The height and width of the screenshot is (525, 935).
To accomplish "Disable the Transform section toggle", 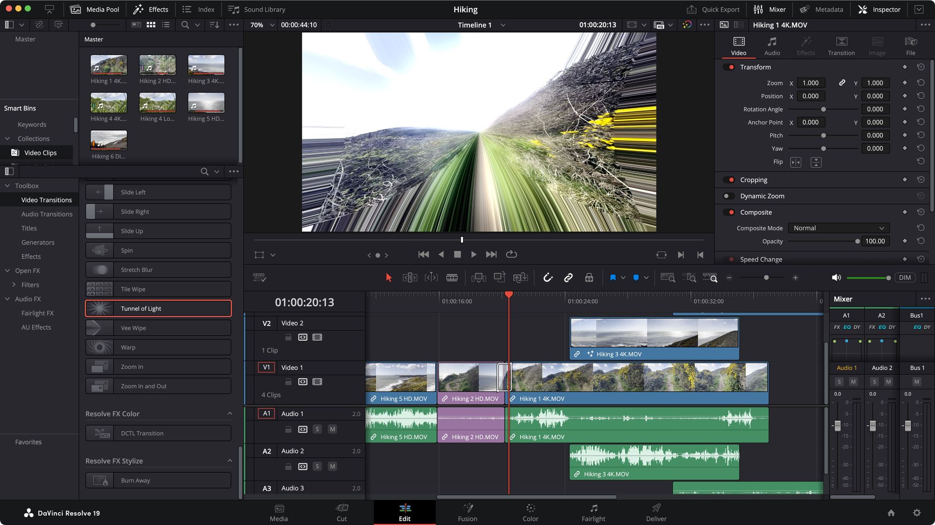I will click(x=729, y=67).
